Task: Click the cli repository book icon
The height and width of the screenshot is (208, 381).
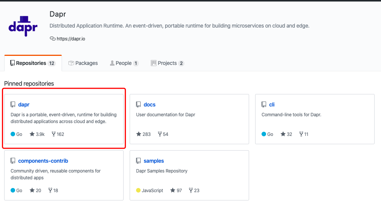Action: (x=264, y=105)
